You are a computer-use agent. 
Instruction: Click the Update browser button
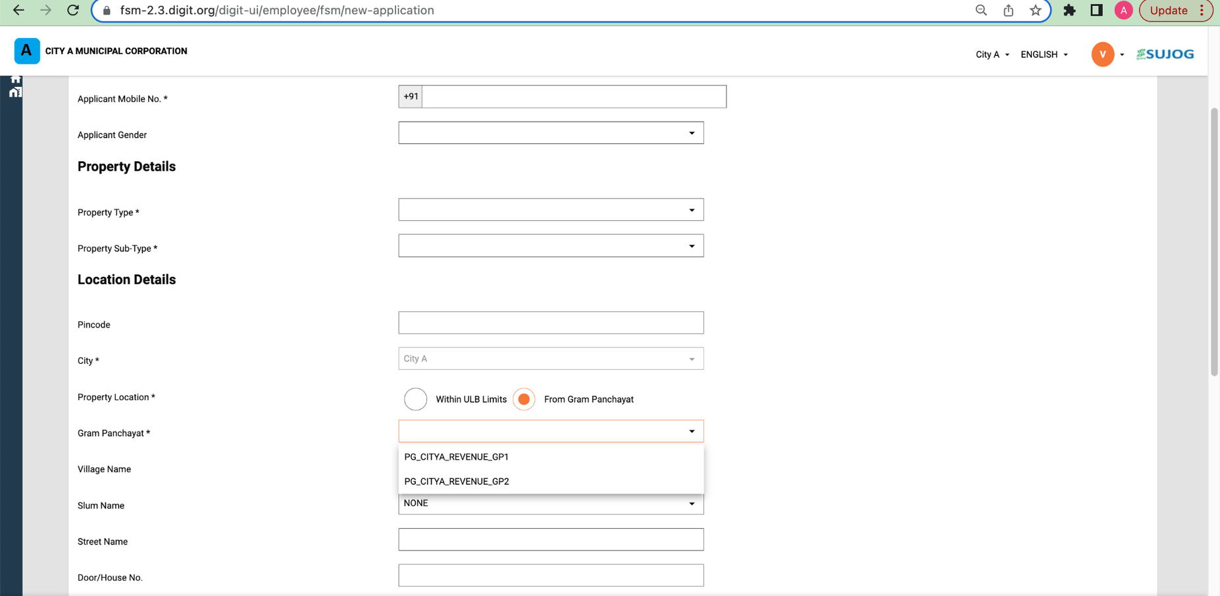tap(1168, 10)
